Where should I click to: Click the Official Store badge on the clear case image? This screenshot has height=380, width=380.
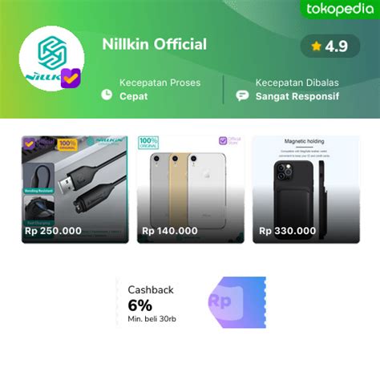[230, 140]
